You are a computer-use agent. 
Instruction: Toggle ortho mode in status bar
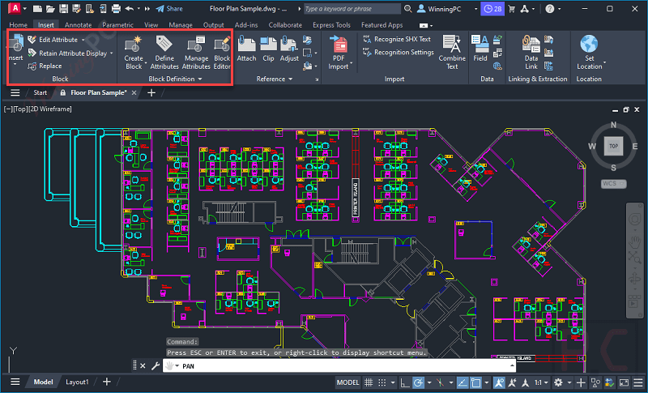404,382
